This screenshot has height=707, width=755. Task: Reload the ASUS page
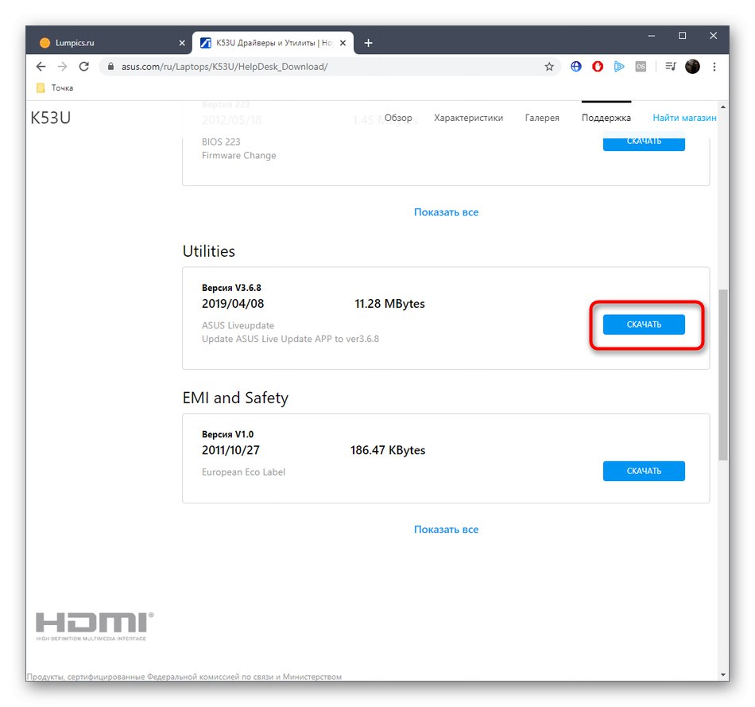pyautogui.click(x=83, y=67)
